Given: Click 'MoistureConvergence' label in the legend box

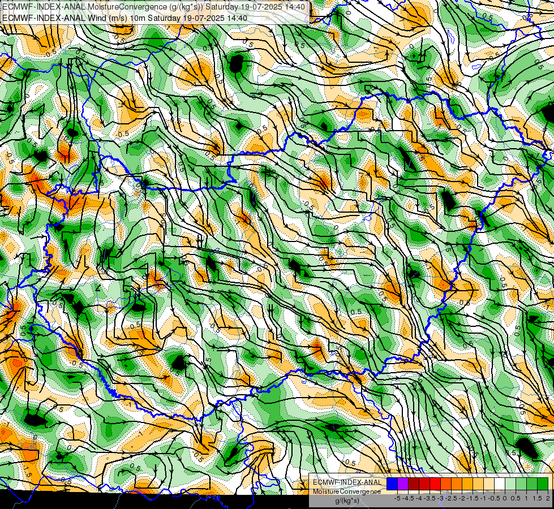Looking at the screenshot, I should click(347, 491).
